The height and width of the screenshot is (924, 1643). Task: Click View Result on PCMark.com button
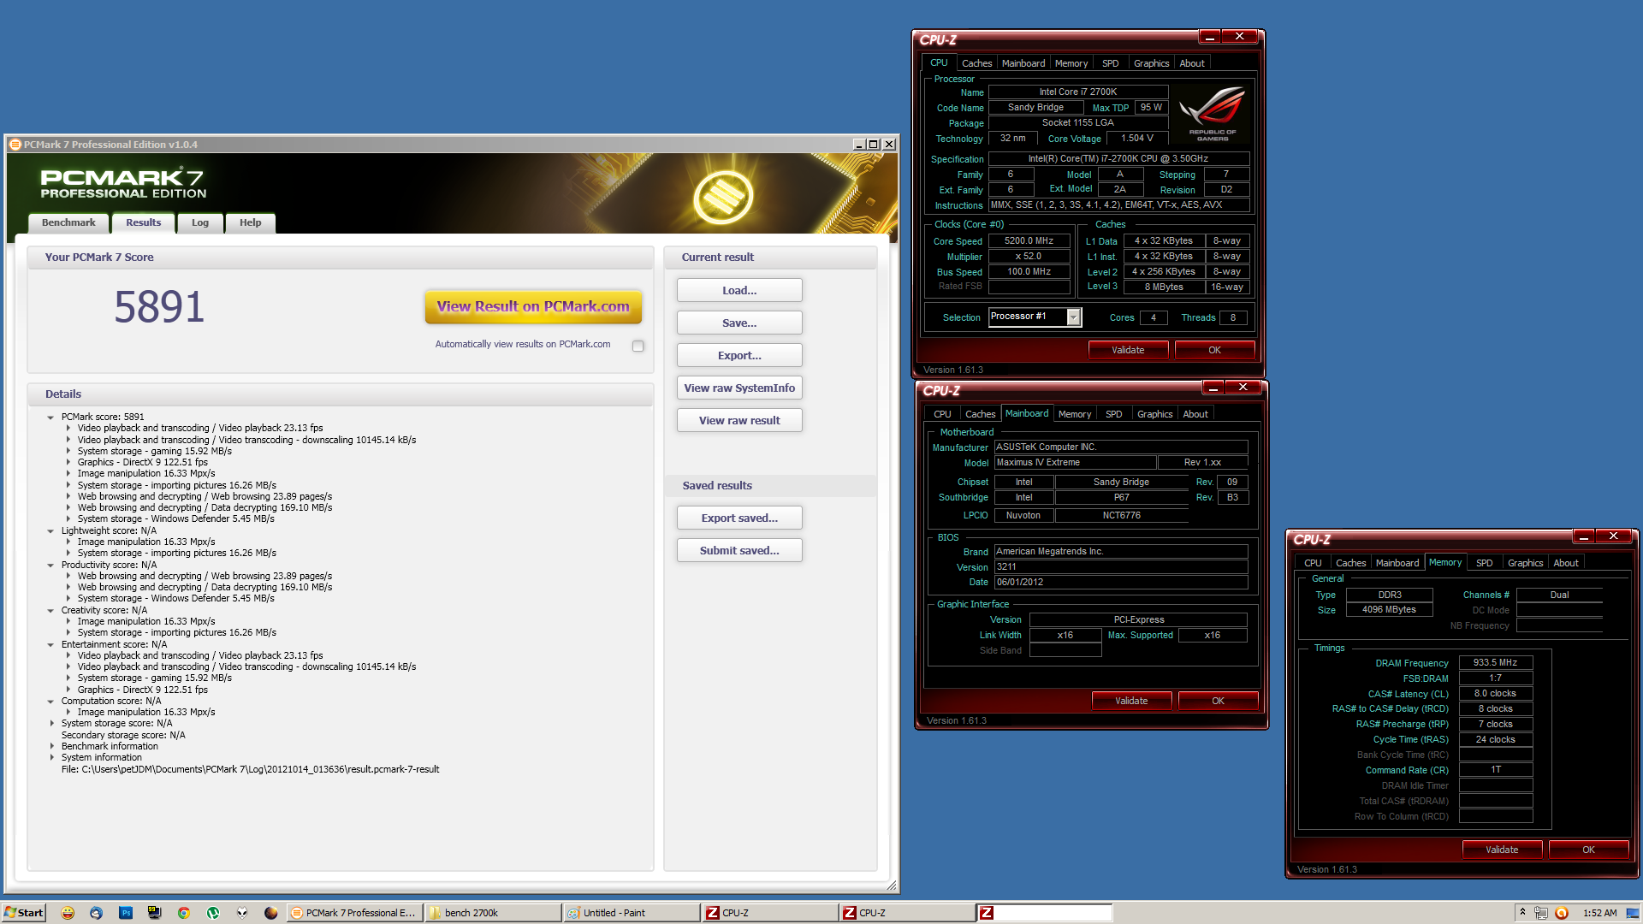(533, 306)
